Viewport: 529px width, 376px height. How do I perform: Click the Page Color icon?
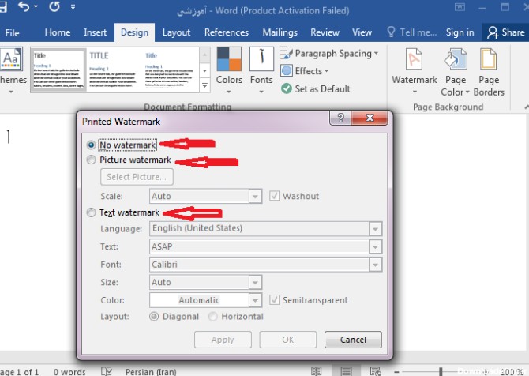coord(455,61)
